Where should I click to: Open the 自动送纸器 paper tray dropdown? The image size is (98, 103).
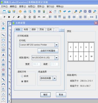click(55, 78)
